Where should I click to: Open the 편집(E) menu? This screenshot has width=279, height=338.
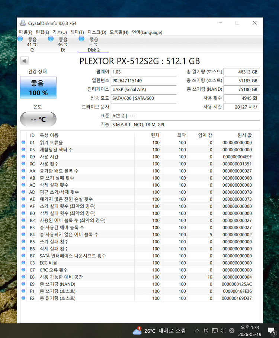pos(42,32)
